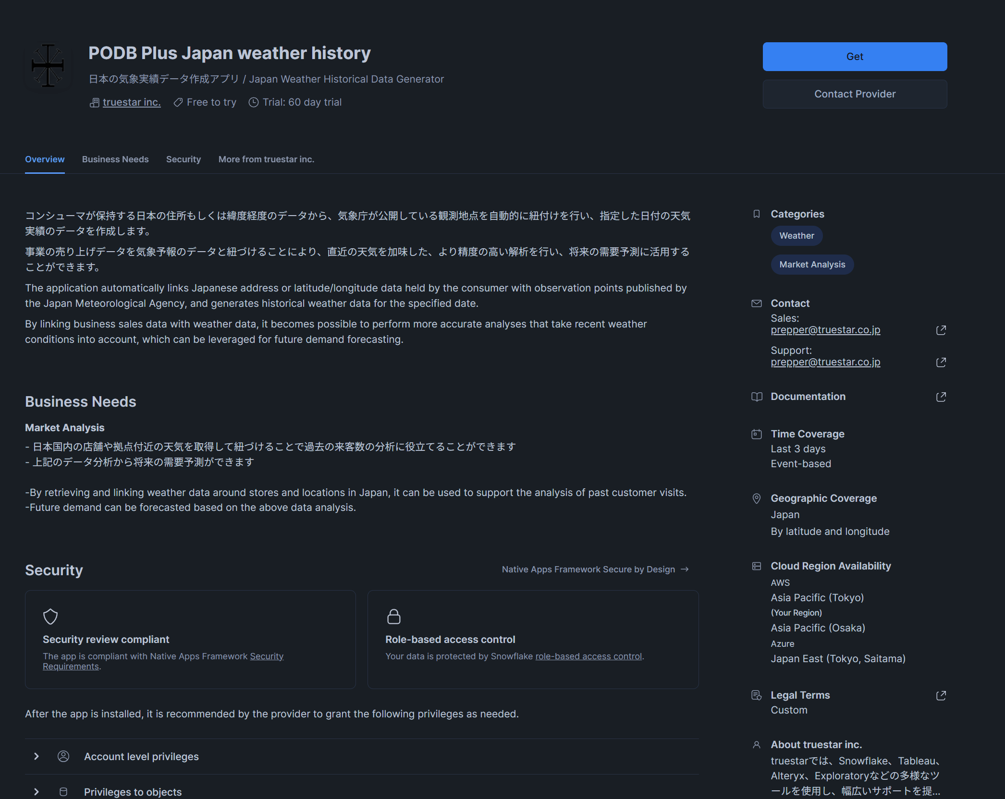Click the 'Trial: 60 day trial' label
The image size is (1005, 799).
click(x=302, y=102)
